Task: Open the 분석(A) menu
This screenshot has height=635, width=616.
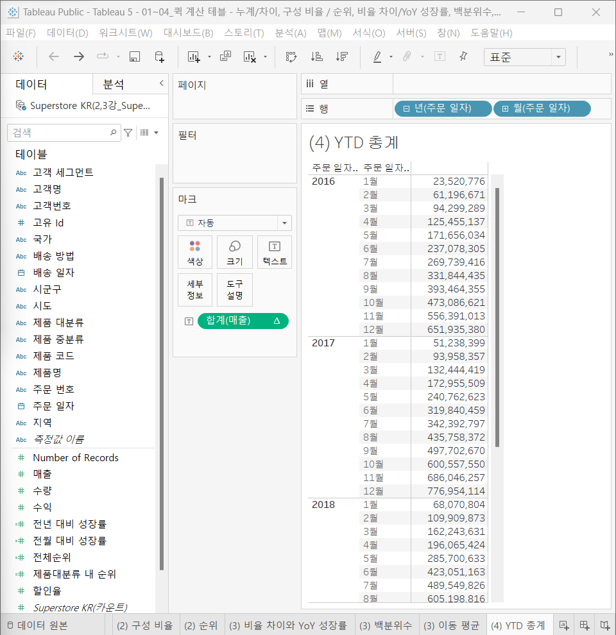Action: 290,33
